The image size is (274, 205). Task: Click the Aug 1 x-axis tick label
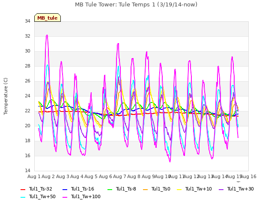tap(34, 176)
